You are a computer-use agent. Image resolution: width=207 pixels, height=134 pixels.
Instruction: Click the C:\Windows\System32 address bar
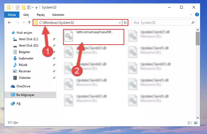[x=78, y=23]
